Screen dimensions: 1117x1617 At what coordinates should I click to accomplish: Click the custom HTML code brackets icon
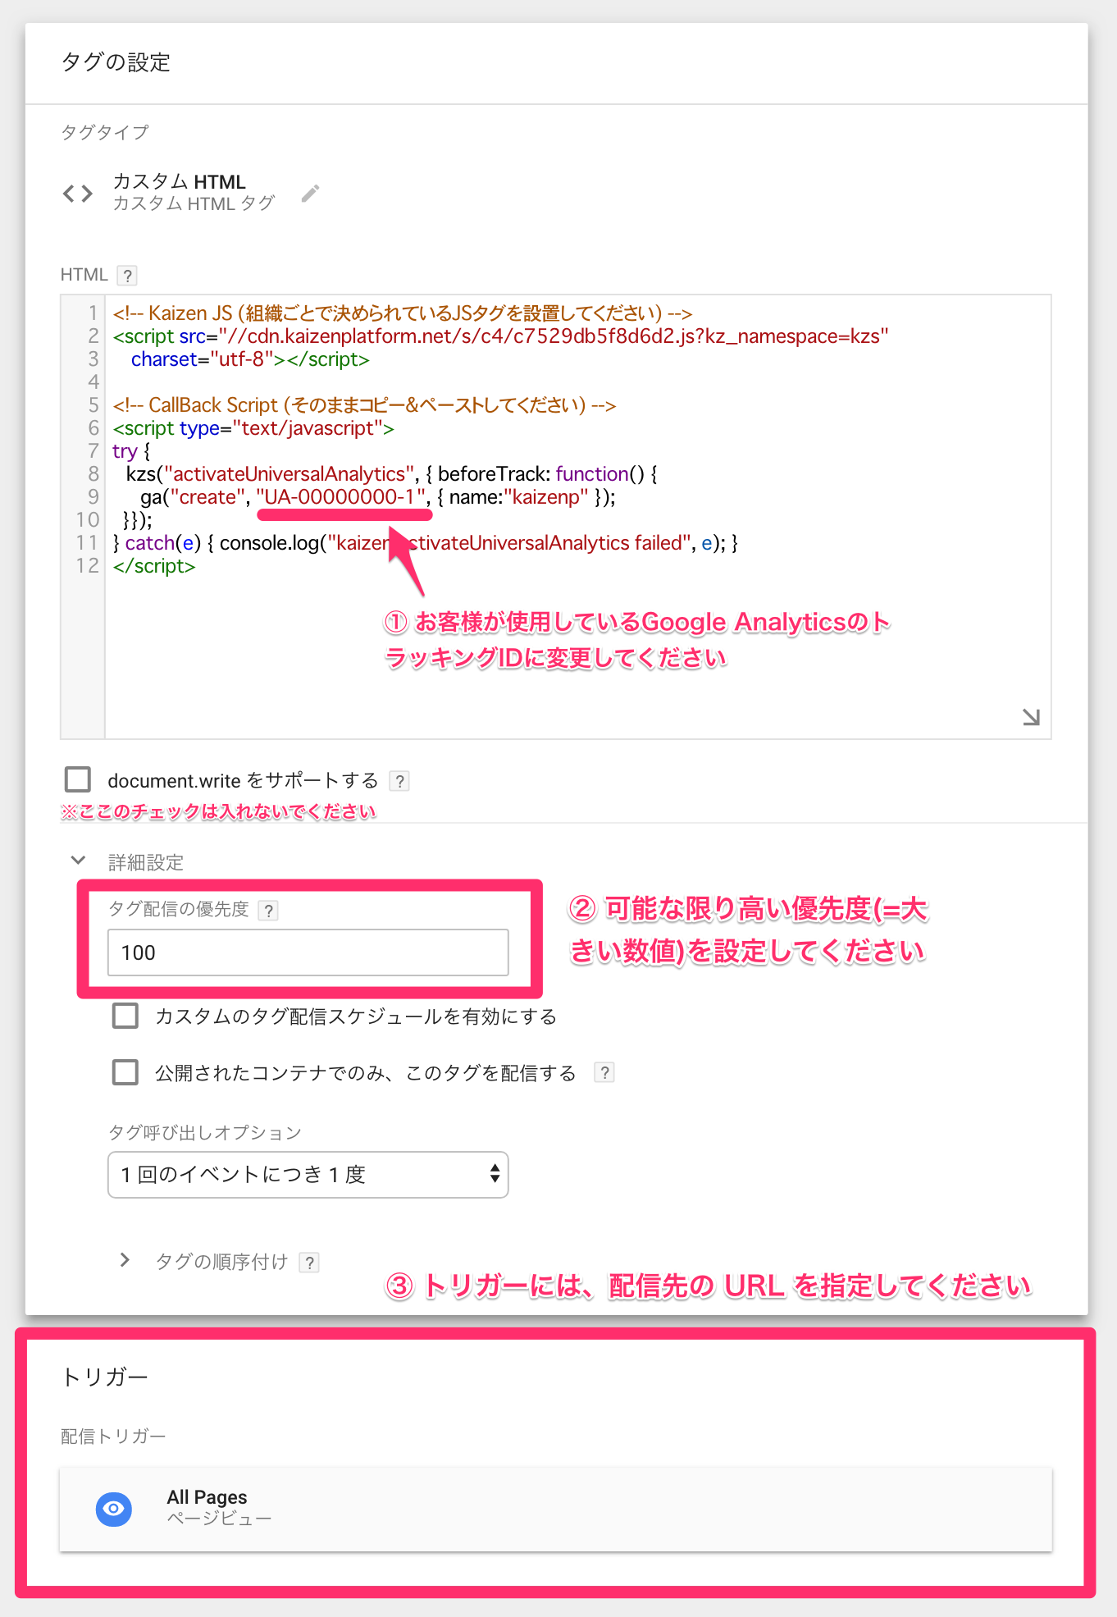(x=78, y=194)
